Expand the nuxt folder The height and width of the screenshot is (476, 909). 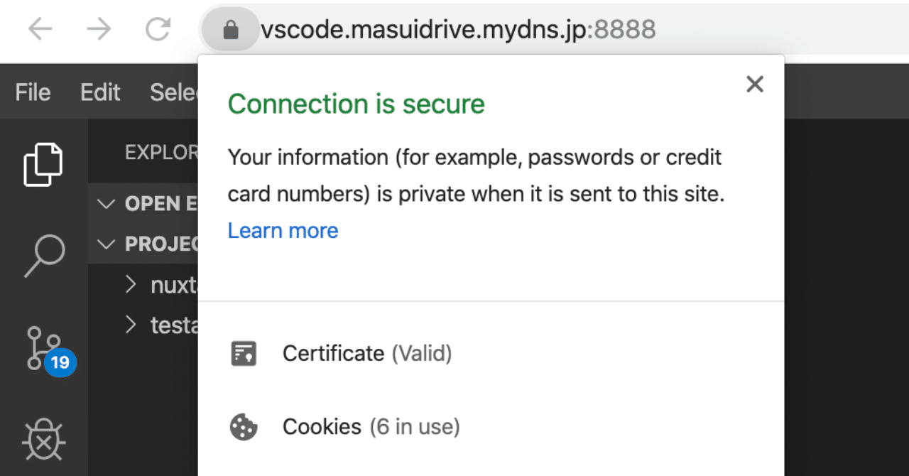click(131, 284)
